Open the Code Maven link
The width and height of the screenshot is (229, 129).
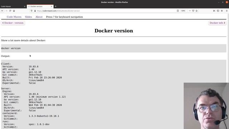click(14, 17)
